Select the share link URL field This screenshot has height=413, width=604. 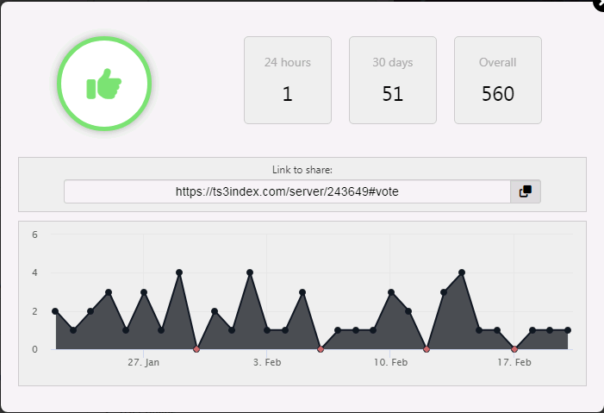[x=287, y=191]
